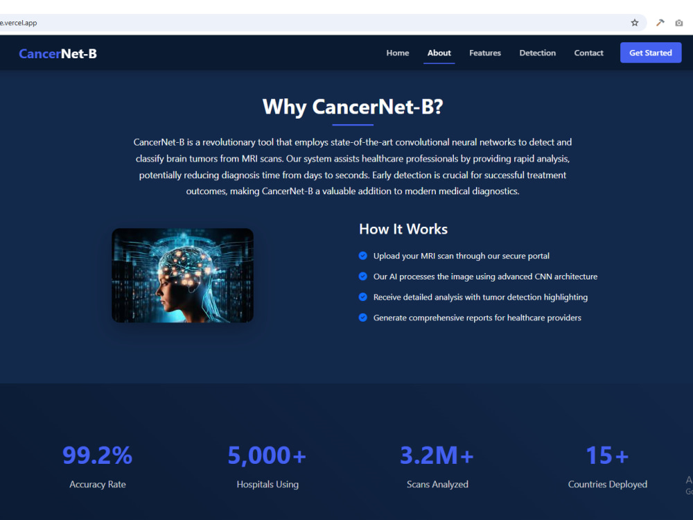Viewport: 693px width, 520px height.
Task: Click the text Upload your MRI scan through our secure portal
Action: point(462,256)
